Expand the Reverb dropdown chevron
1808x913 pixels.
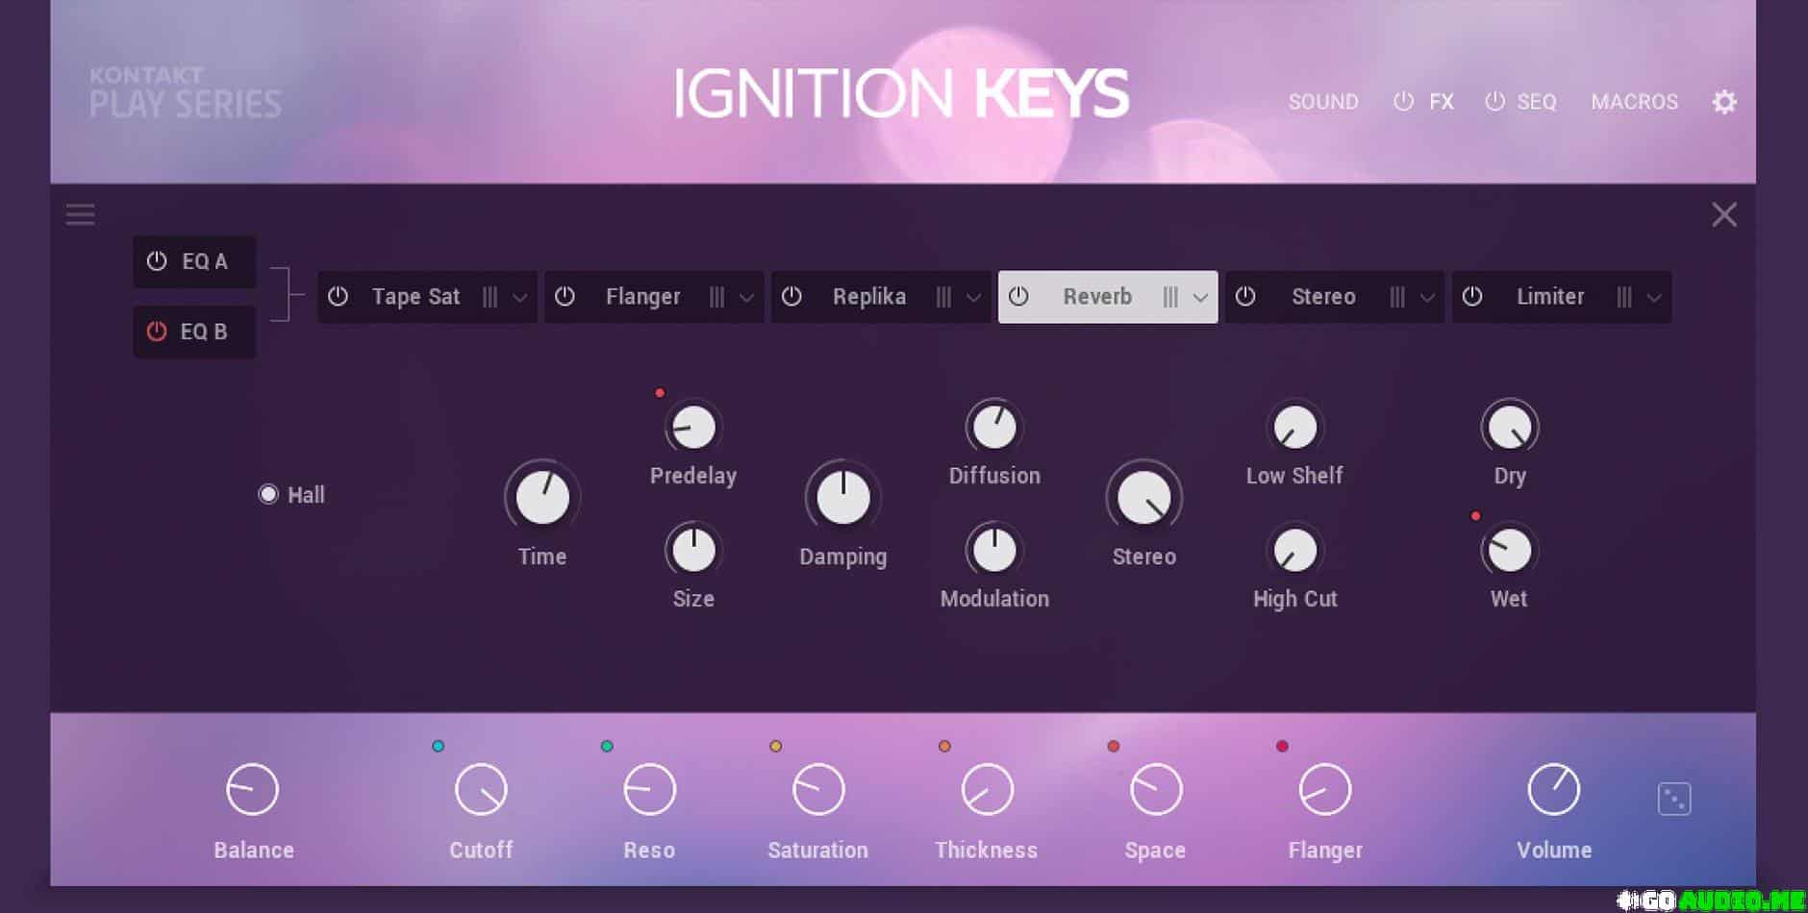tap(1201, 298)
